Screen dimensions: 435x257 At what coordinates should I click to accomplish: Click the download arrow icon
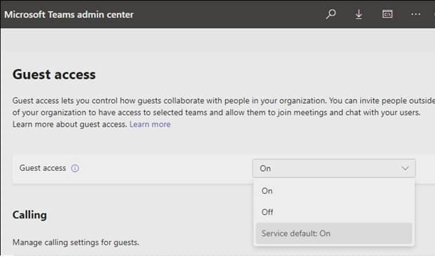[359, 14]
